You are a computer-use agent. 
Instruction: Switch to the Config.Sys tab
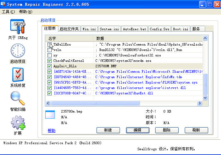(159, 29)
